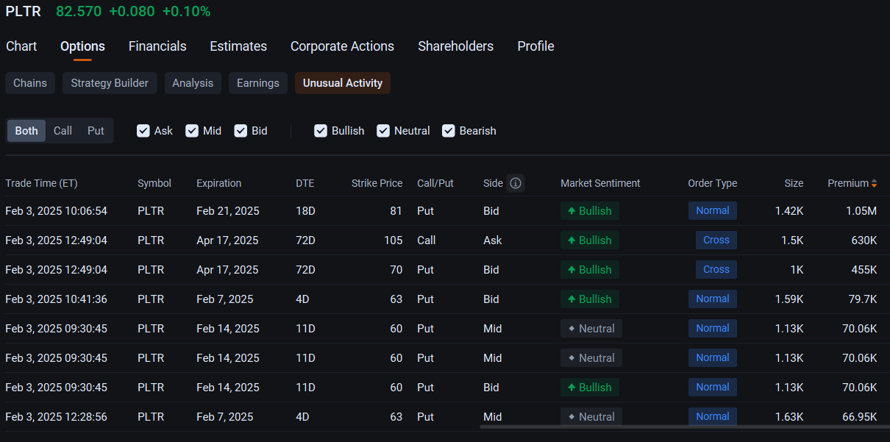
Task: Click the Order Type column header
Action: point(712,183)
